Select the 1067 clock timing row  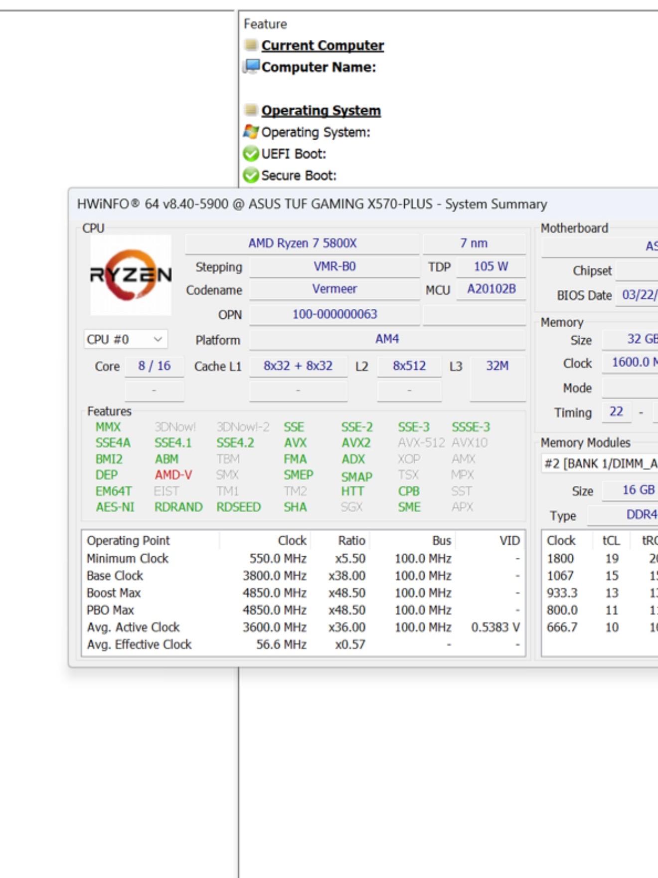[x=600, y=576]
